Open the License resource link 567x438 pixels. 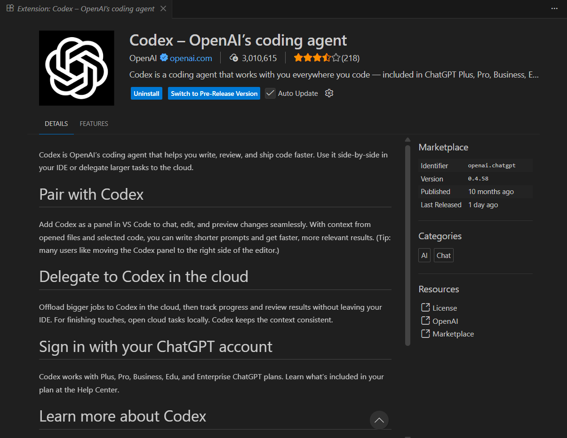[x=445, y=308]
